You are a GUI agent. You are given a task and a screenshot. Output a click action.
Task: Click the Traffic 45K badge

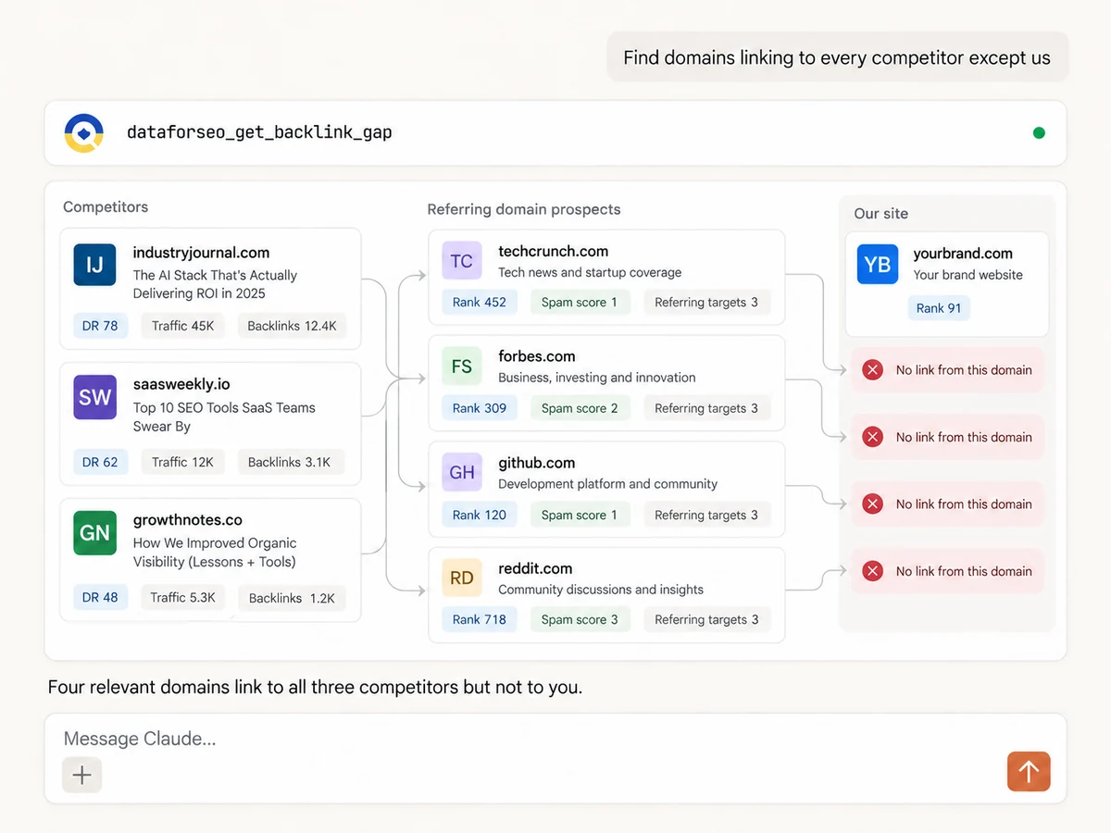point(182,326)
